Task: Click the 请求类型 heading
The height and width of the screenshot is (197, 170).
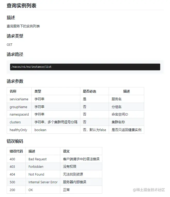Action: pyautogui.click(x=15, y=36)
